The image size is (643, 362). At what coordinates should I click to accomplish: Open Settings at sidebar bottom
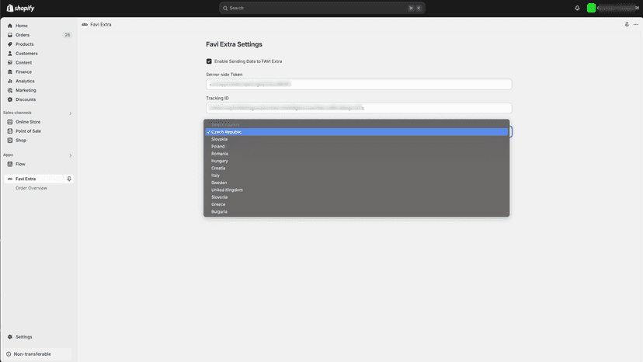tap(24, 336)
